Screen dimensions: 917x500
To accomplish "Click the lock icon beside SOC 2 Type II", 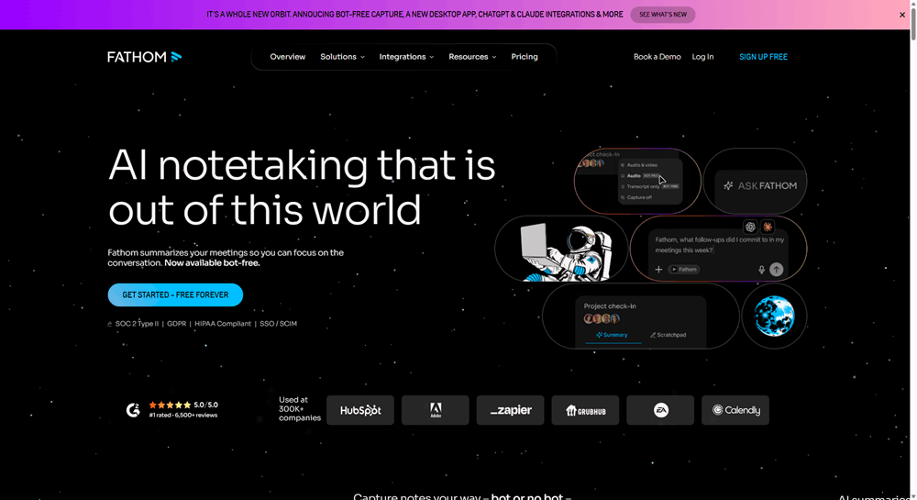I will point(109,324).
